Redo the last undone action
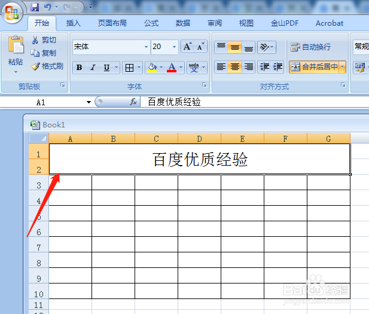This screenshot has height=314, width=369. pos(67,7)
